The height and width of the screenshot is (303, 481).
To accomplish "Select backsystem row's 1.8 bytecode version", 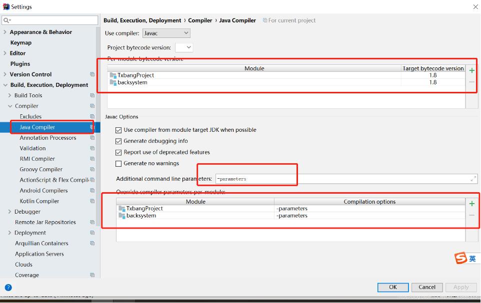I will 433,82.
